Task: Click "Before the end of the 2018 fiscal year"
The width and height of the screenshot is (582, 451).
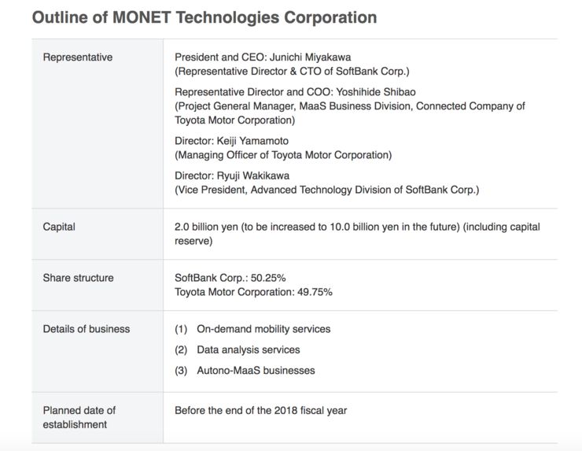Action: (x=260, y=410)
